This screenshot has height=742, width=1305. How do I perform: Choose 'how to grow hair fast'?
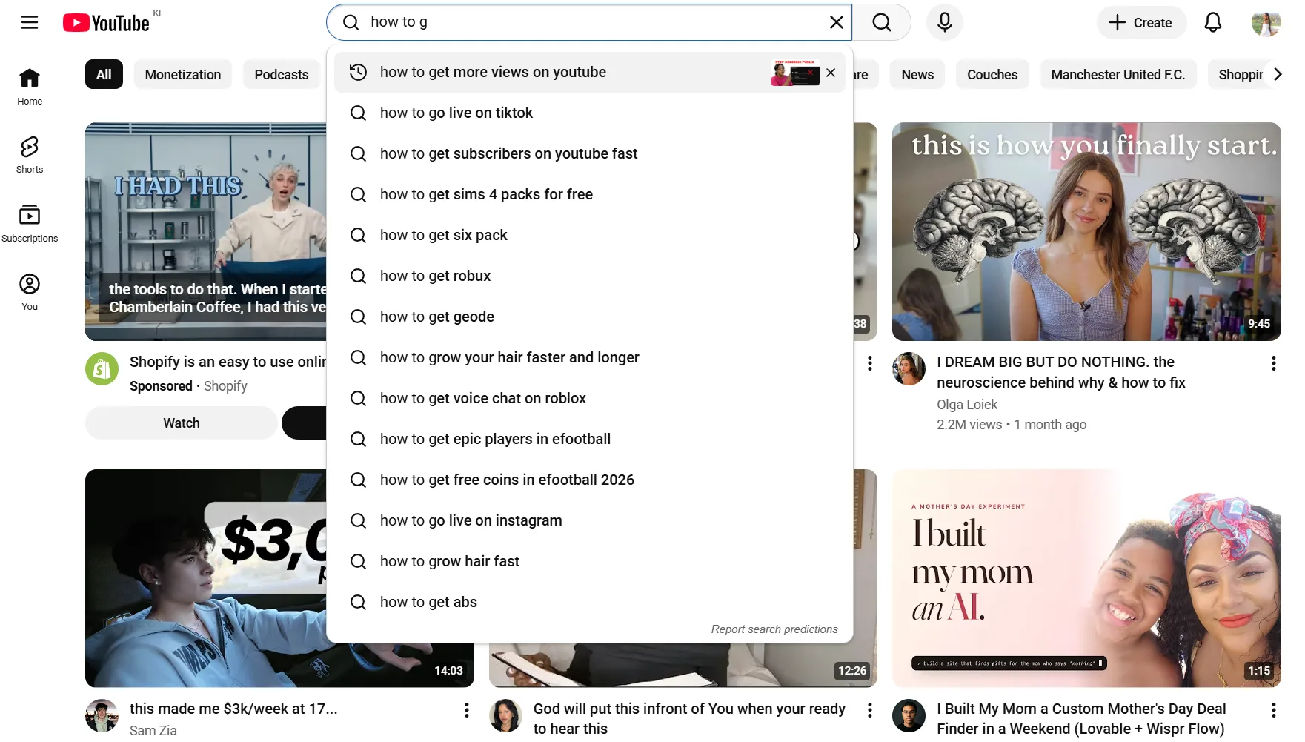click(x=589, y=561)
